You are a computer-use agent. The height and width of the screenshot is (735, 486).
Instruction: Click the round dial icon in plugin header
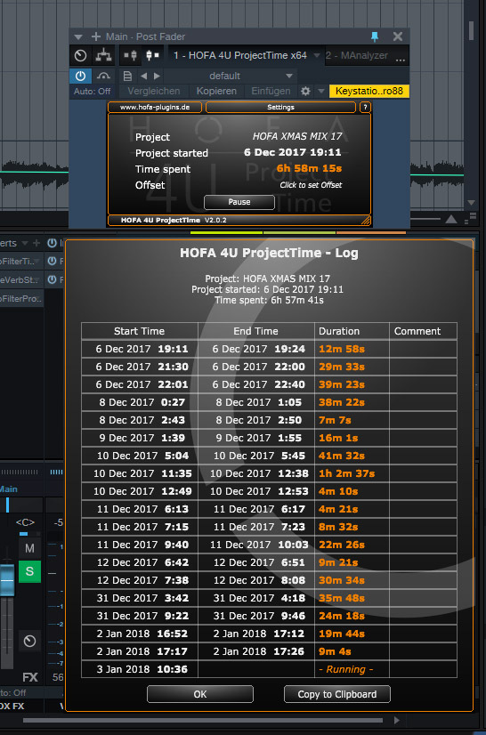(80, 55)
